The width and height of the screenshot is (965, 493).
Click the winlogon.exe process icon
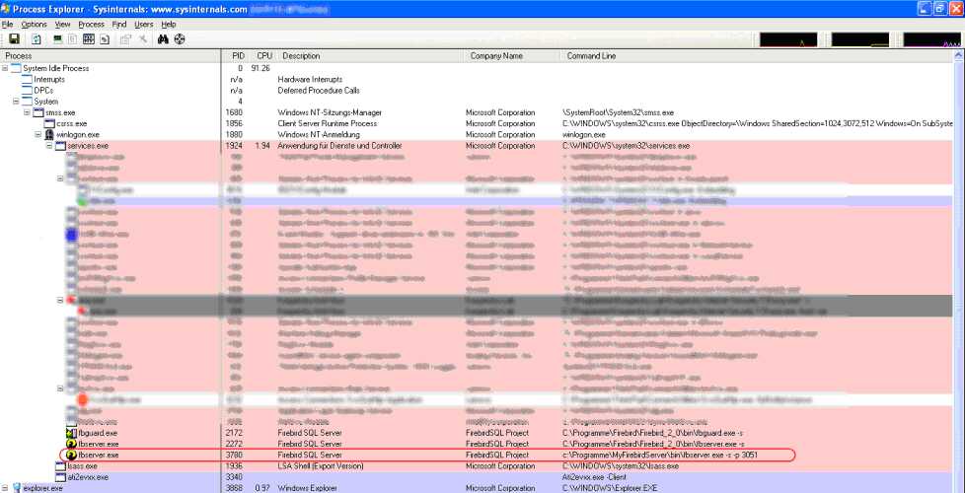pos(49,135)
